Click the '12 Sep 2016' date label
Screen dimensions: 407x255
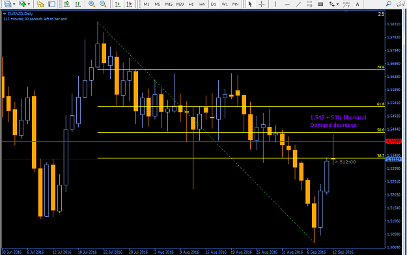[x=343, y=252]
